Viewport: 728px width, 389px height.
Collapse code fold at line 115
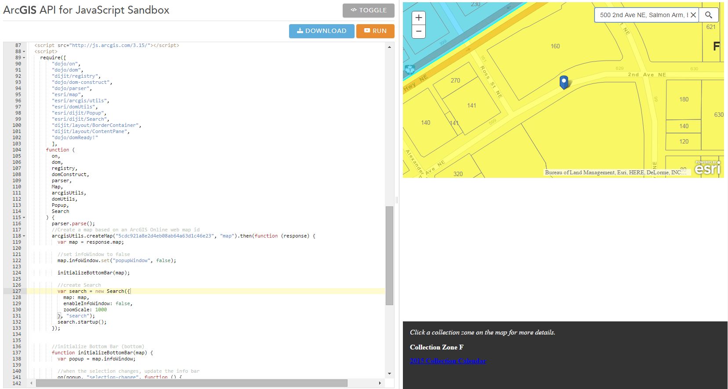click(24, 217)
